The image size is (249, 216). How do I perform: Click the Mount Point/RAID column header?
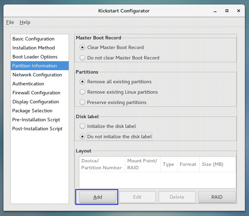coord(142,164)
